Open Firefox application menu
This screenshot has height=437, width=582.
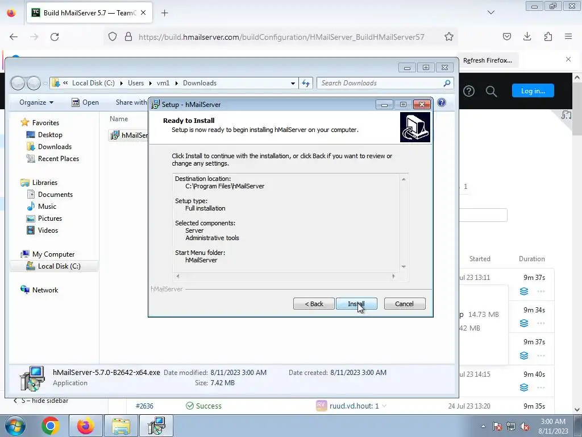pyautogui.click(x=568, y=36)
